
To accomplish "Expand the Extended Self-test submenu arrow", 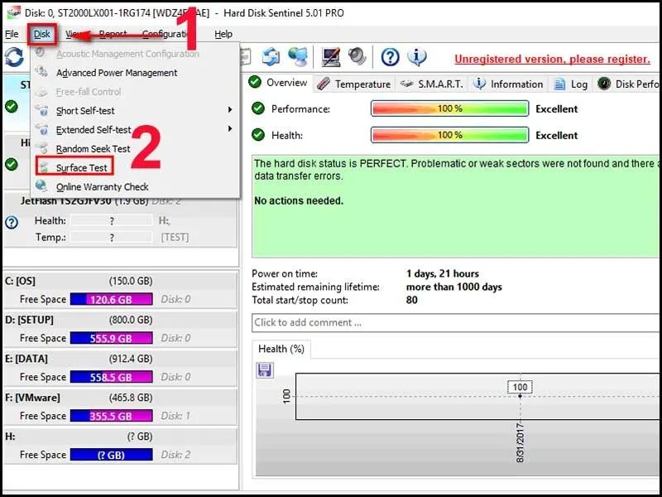I will [x=230, y=128].
